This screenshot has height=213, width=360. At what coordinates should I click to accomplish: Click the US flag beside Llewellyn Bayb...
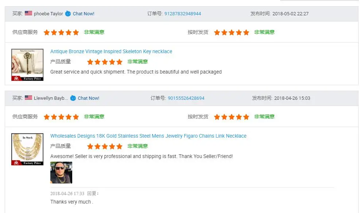pos(28,98)
